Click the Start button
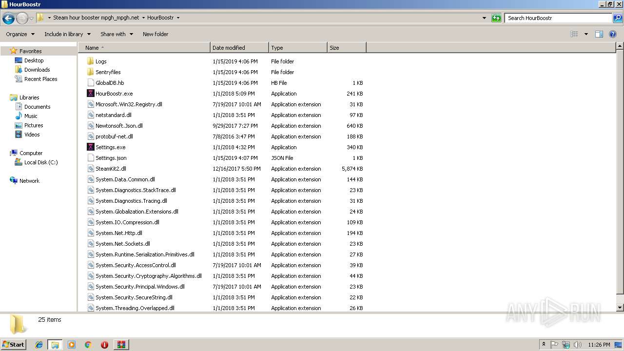The width and height of the screenshot is (624, 351). 14,345
